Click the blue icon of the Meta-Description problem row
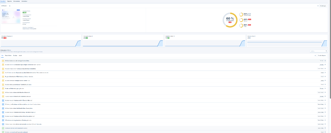The image size is (331, 133). click(x=3, y=116)
